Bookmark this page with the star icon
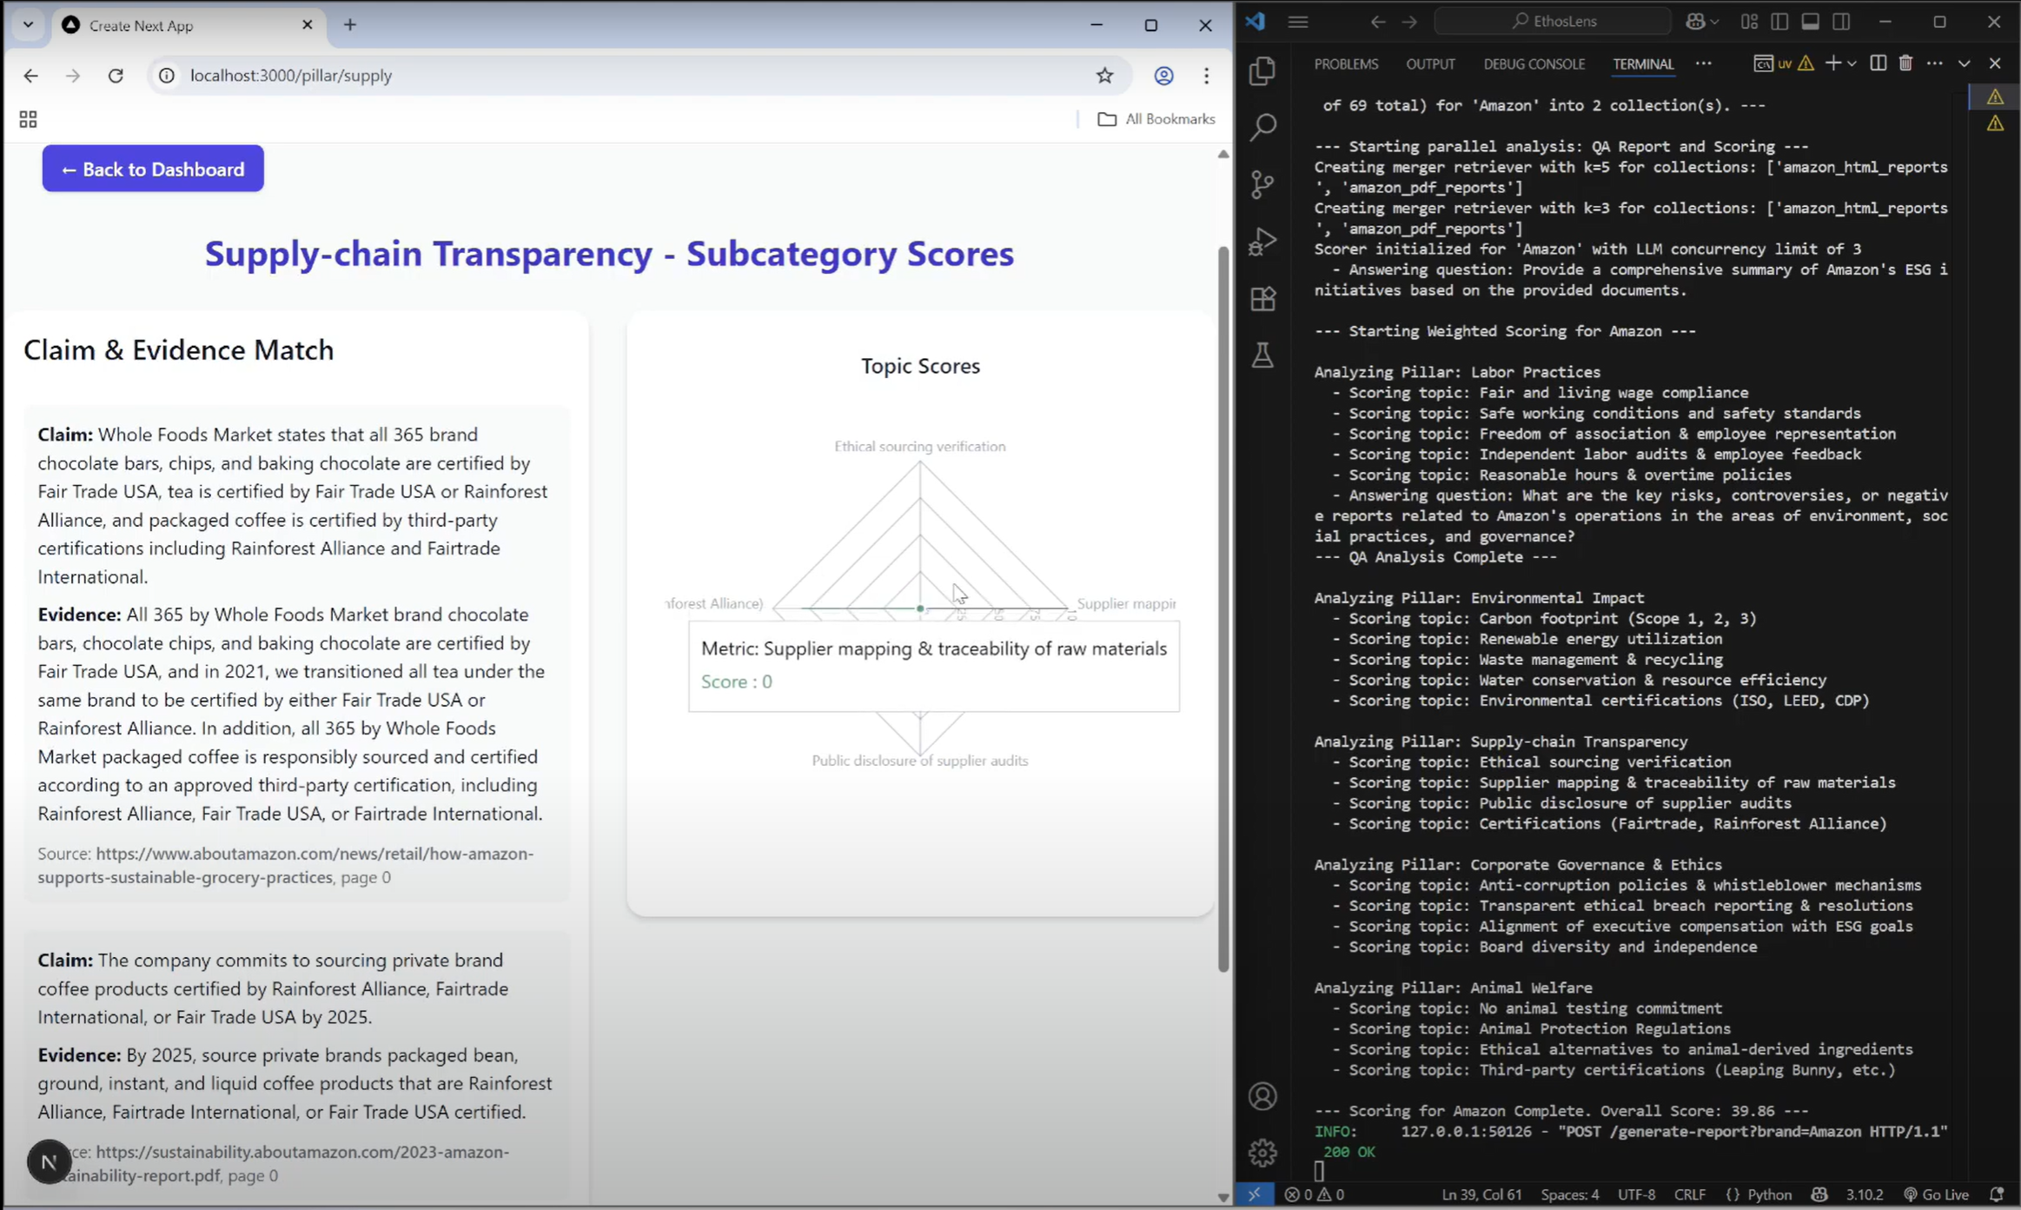 (1104, 76)
